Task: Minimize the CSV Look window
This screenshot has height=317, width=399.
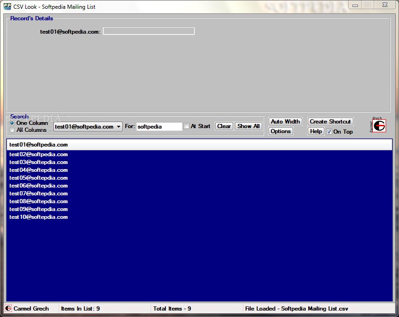Action: coord(355,5)
